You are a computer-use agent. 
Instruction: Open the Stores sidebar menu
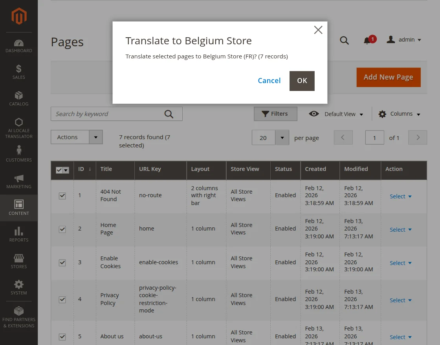click(x=19, y=261)
